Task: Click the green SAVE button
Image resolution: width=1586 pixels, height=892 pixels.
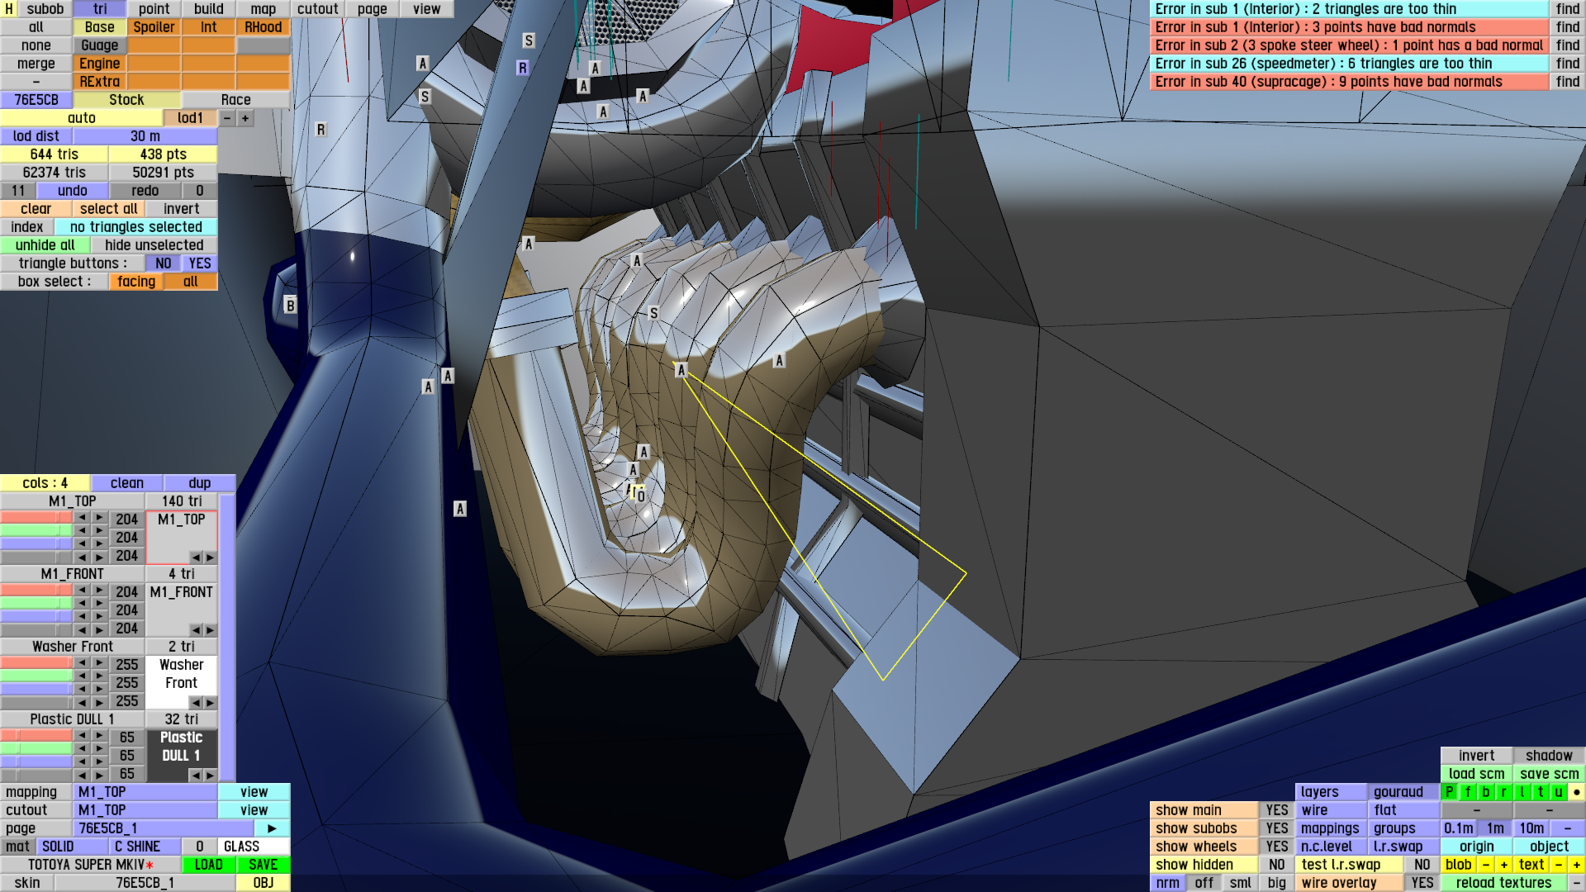Action: 263,865
